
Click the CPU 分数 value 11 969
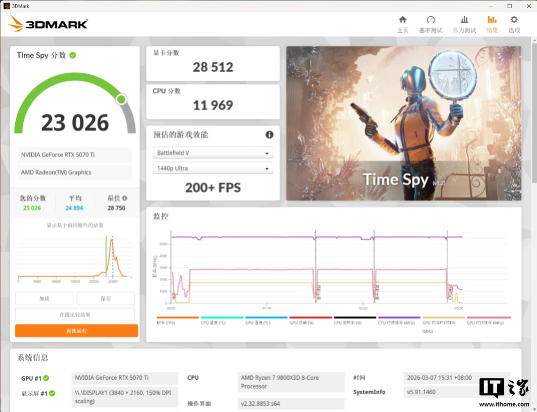pyautogui.click(x=213, y=105)
